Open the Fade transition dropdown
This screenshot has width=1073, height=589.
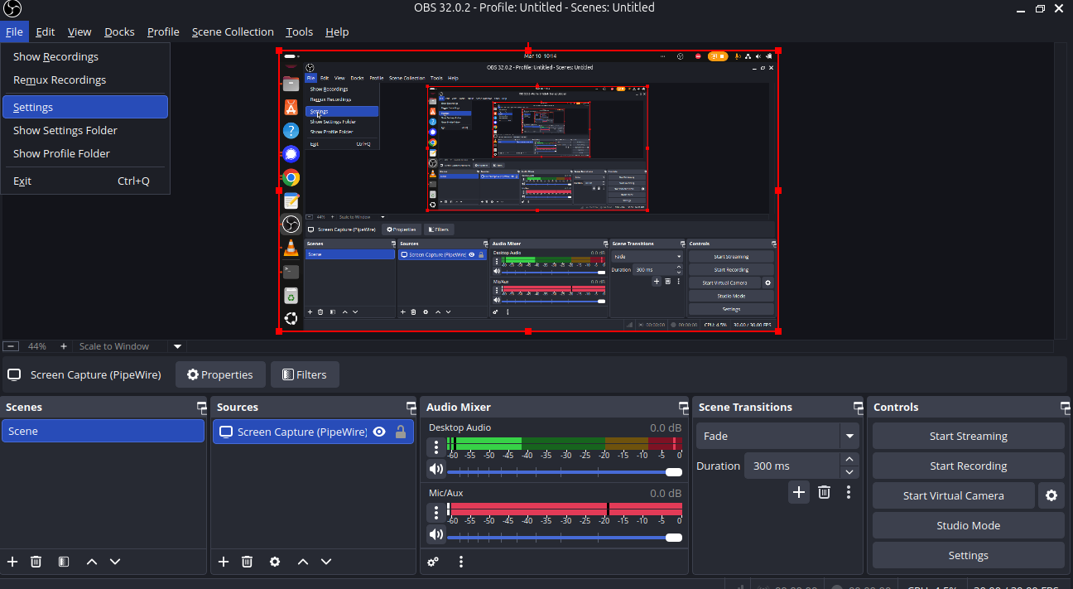849,436
